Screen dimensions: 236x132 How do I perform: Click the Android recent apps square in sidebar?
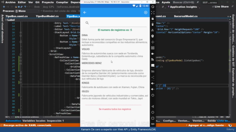[153, 118]
